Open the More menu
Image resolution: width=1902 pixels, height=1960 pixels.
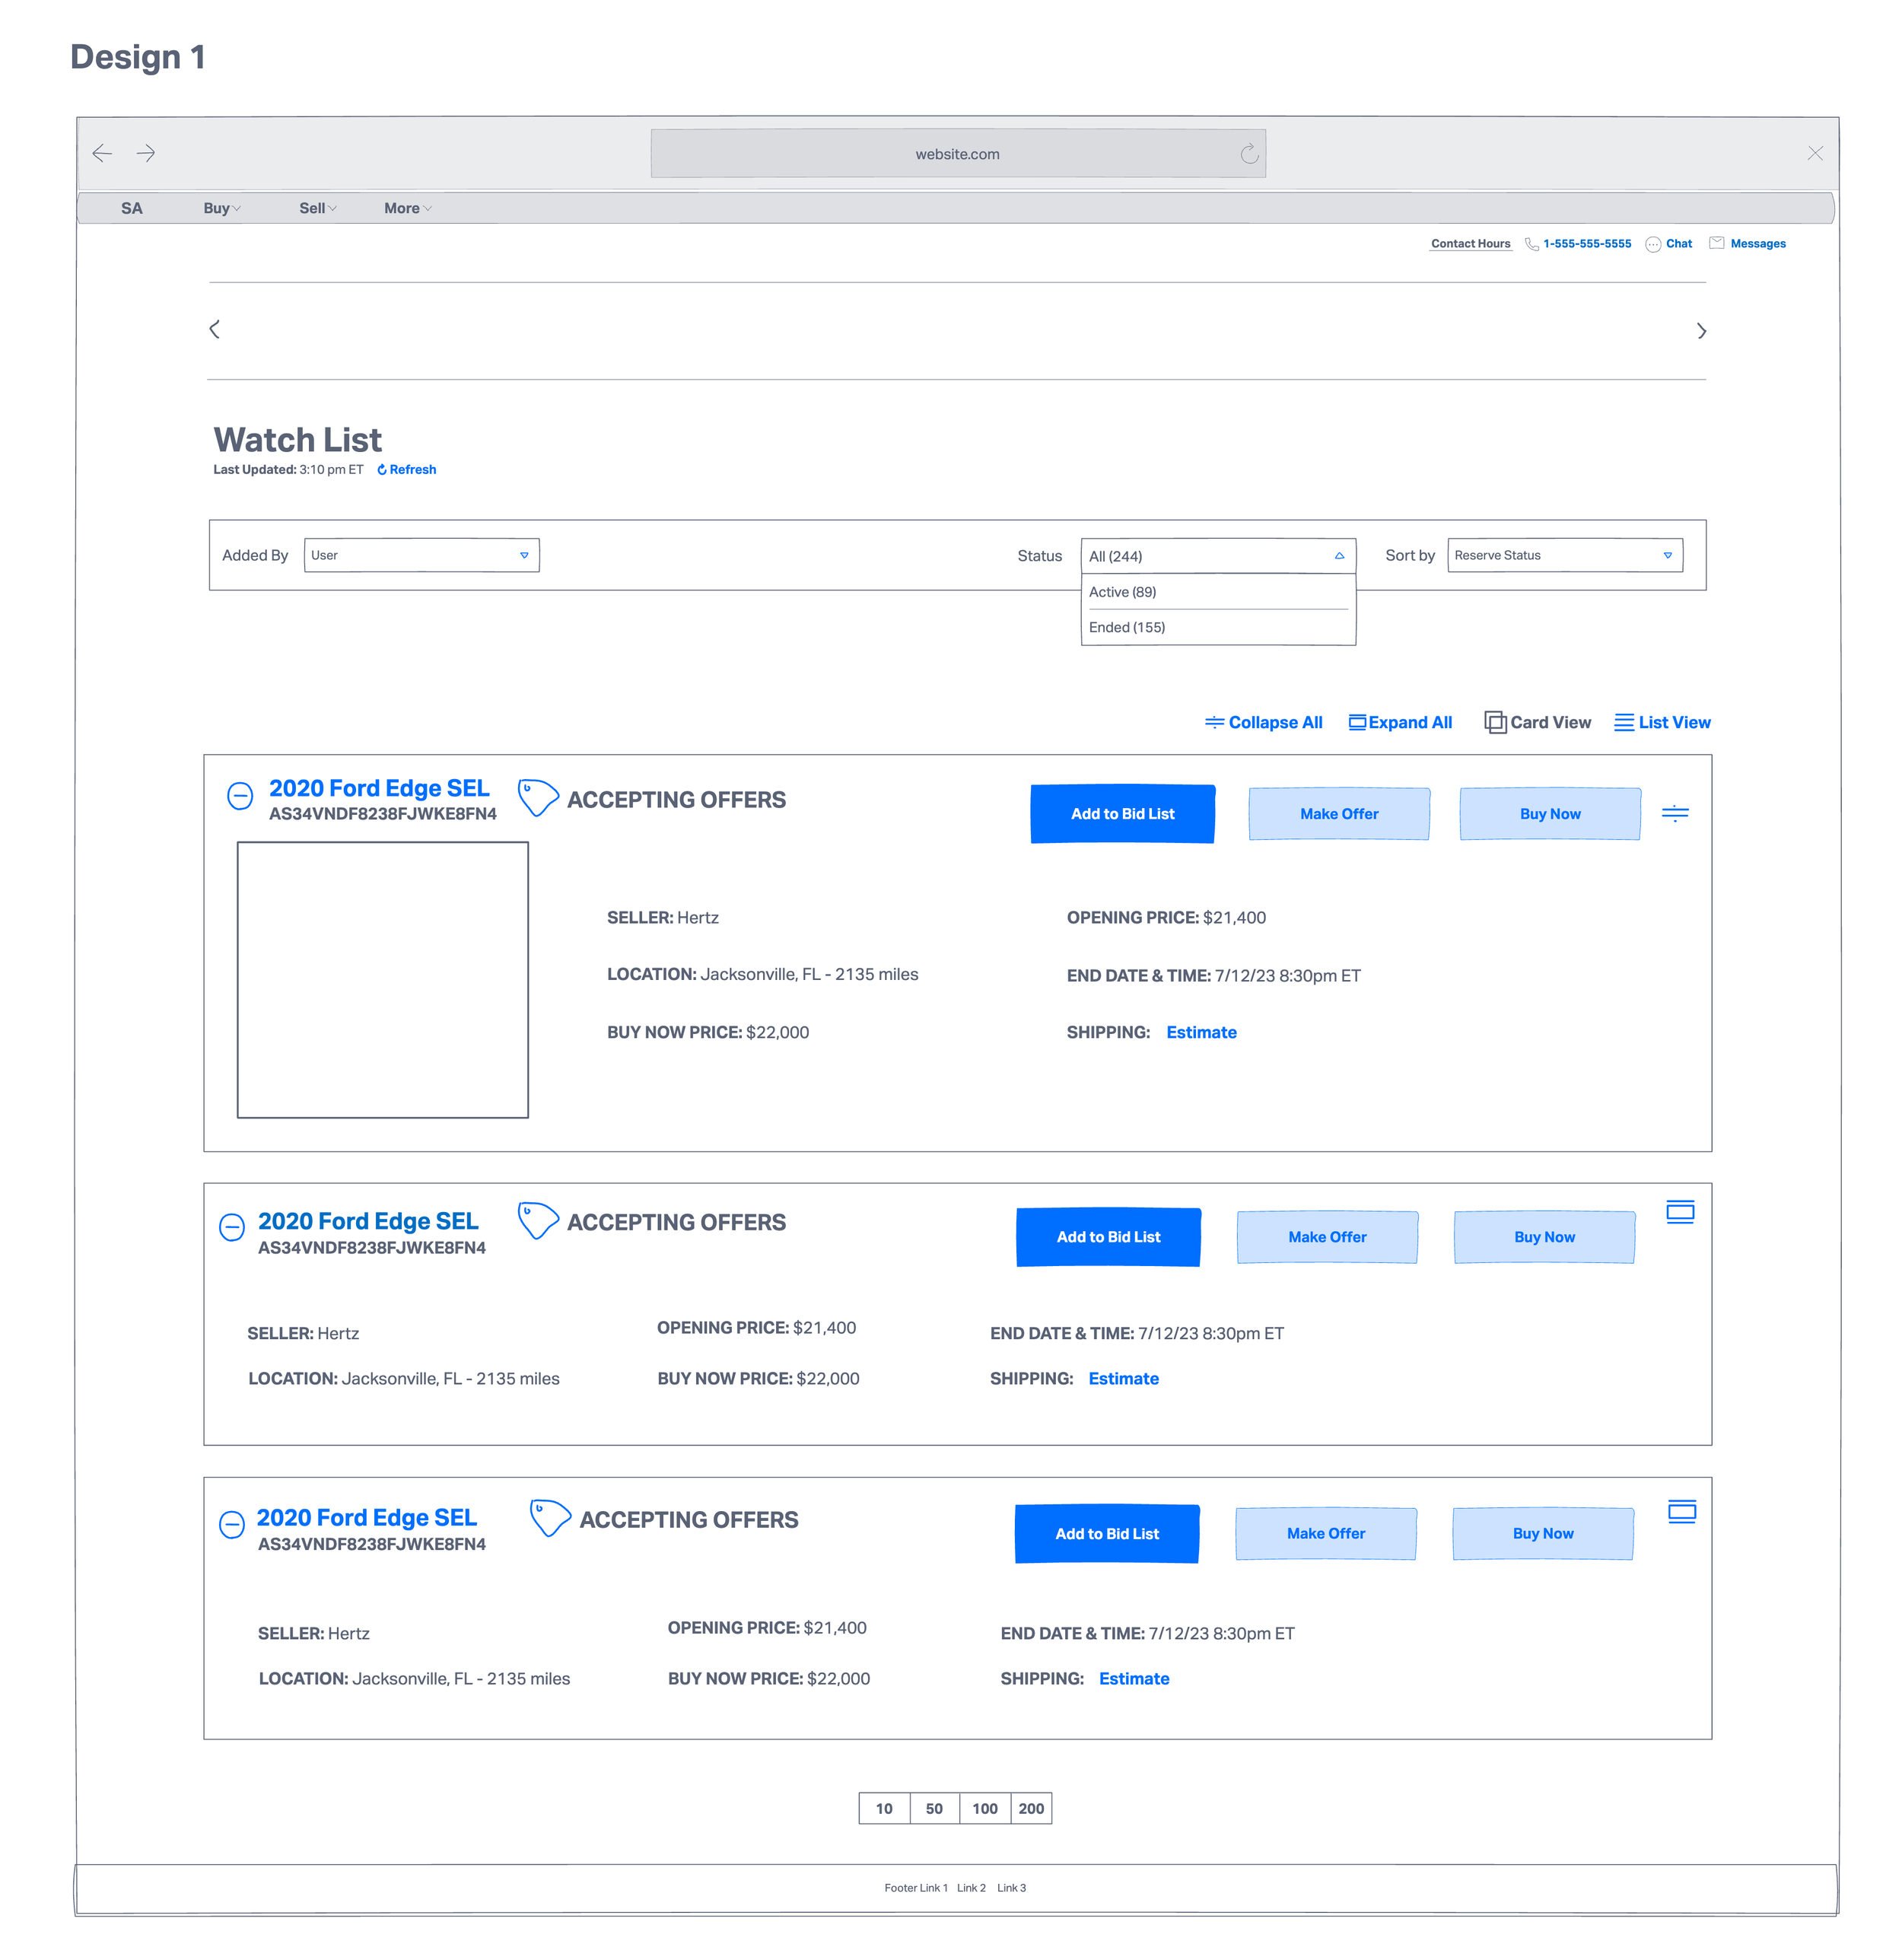pyautogui.click(x=408, y=208)
